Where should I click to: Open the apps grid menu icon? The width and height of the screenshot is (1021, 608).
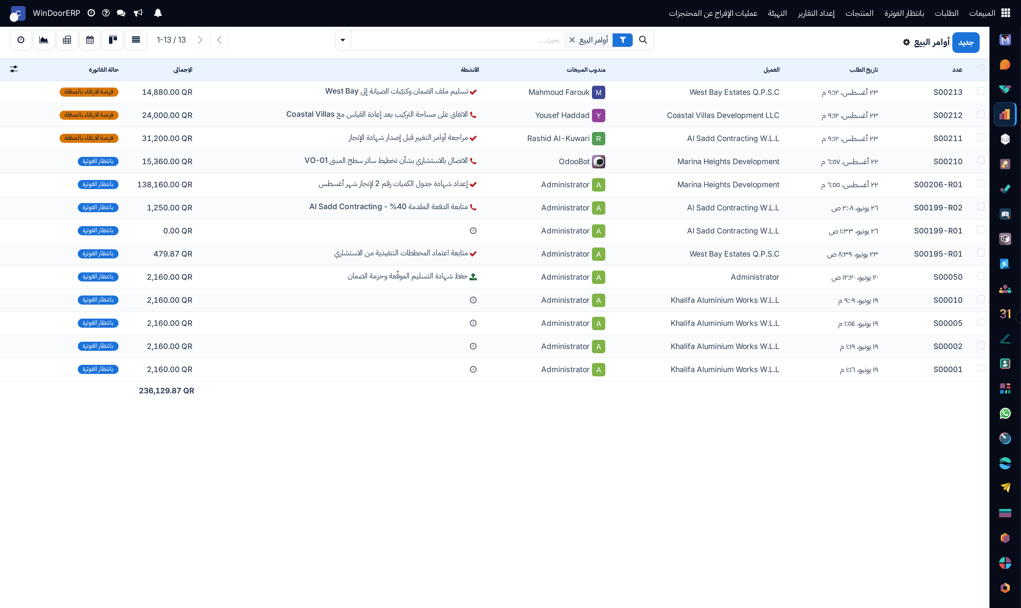click(1006, 13)
